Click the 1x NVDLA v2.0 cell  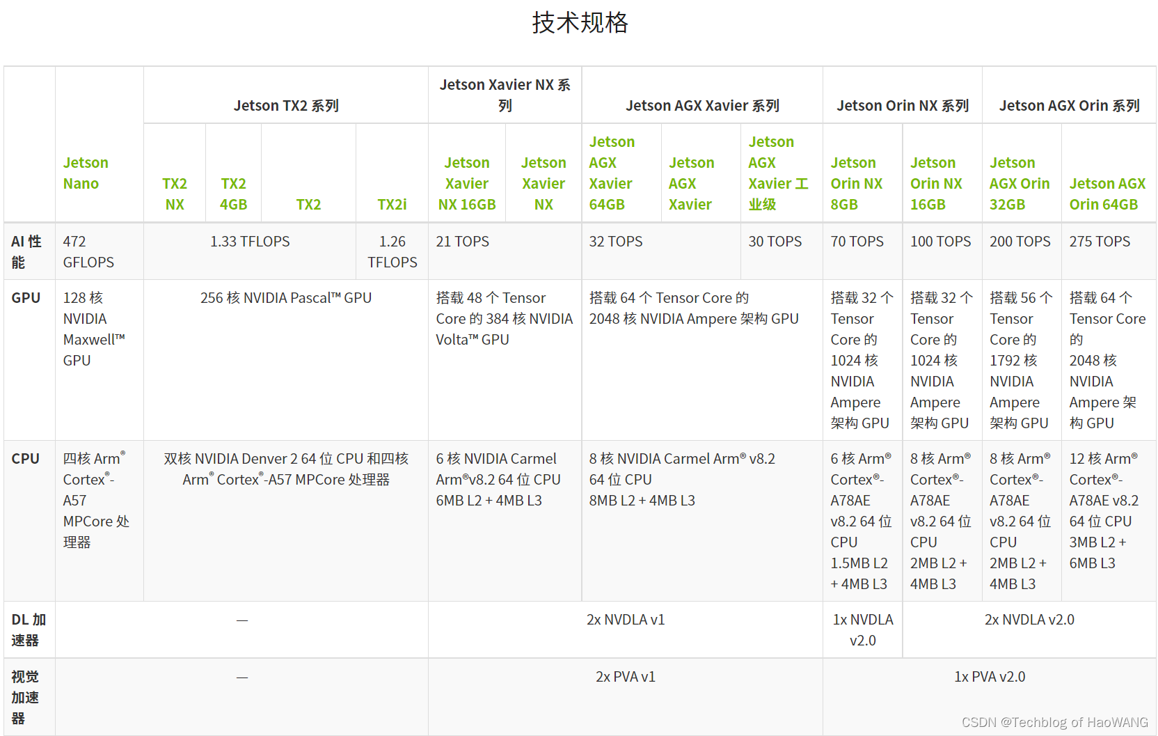click(x=863, y=630)
